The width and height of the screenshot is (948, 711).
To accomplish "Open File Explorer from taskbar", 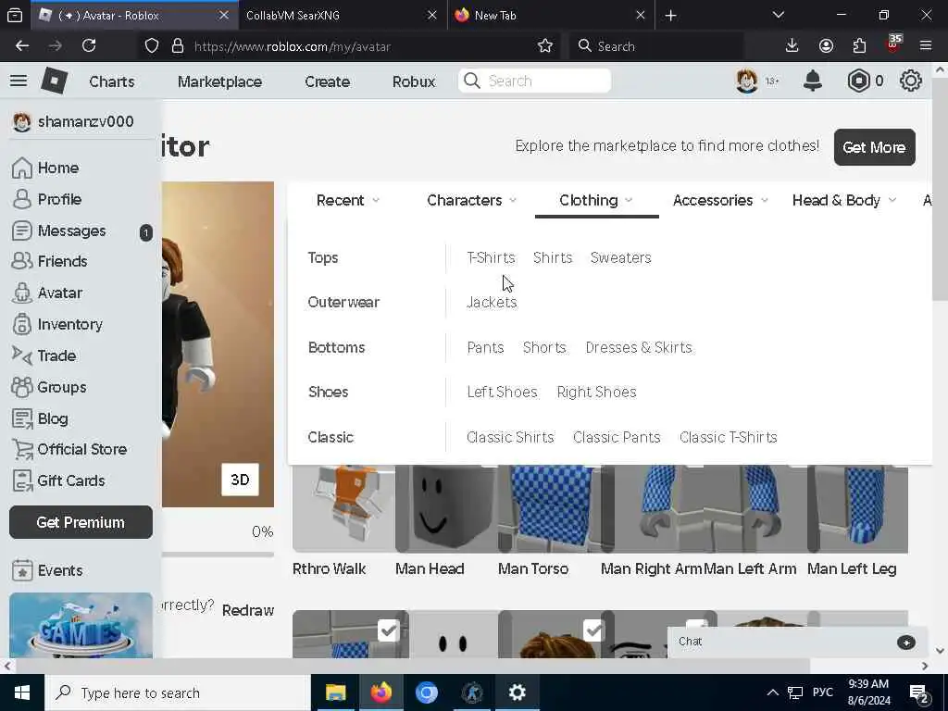I will 335,692.
